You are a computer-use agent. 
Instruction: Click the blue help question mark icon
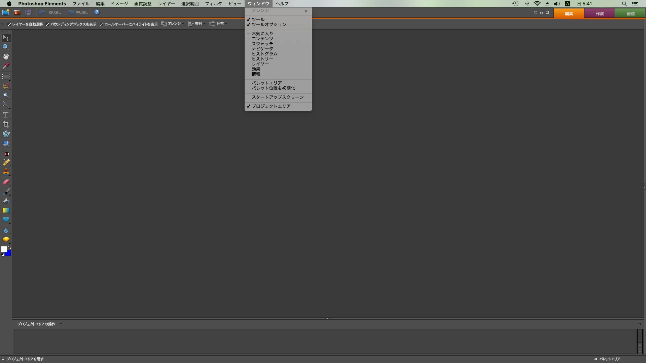[x=97, y=12]
